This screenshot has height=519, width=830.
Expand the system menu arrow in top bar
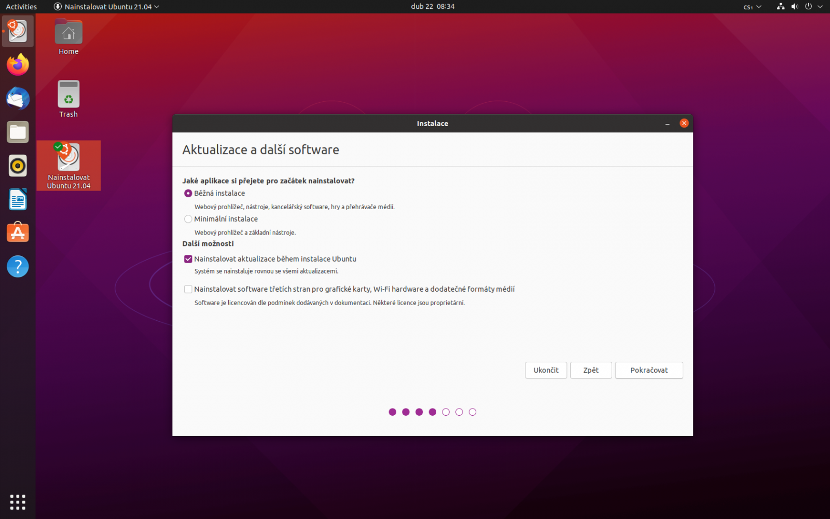pos(820,7)
